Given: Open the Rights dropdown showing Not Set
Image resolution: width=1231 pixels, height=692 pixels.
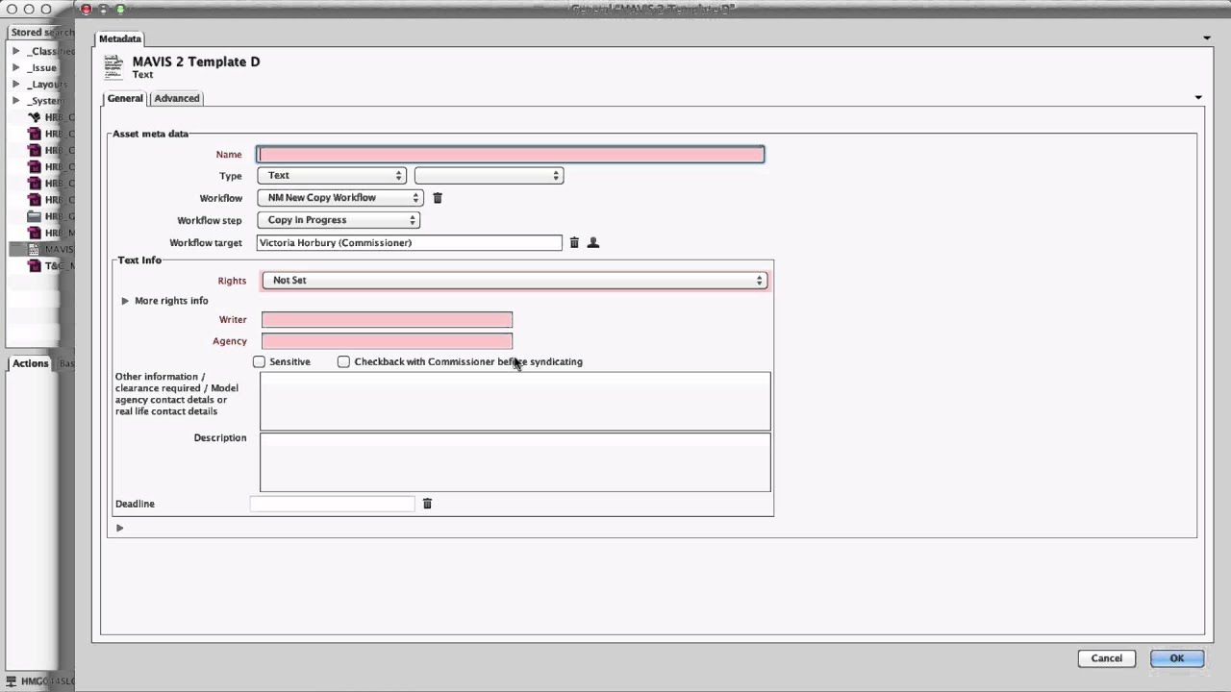Looking at the screenshot, I should click(x=515, y=281).
